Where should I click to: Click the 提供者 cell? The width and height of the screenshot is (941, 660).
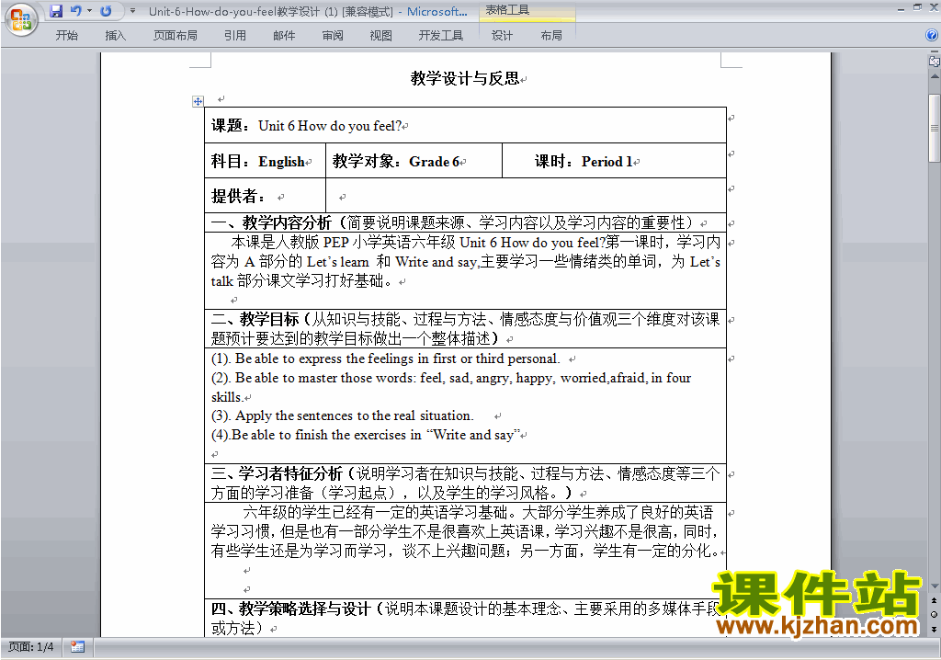pos(265,196)
